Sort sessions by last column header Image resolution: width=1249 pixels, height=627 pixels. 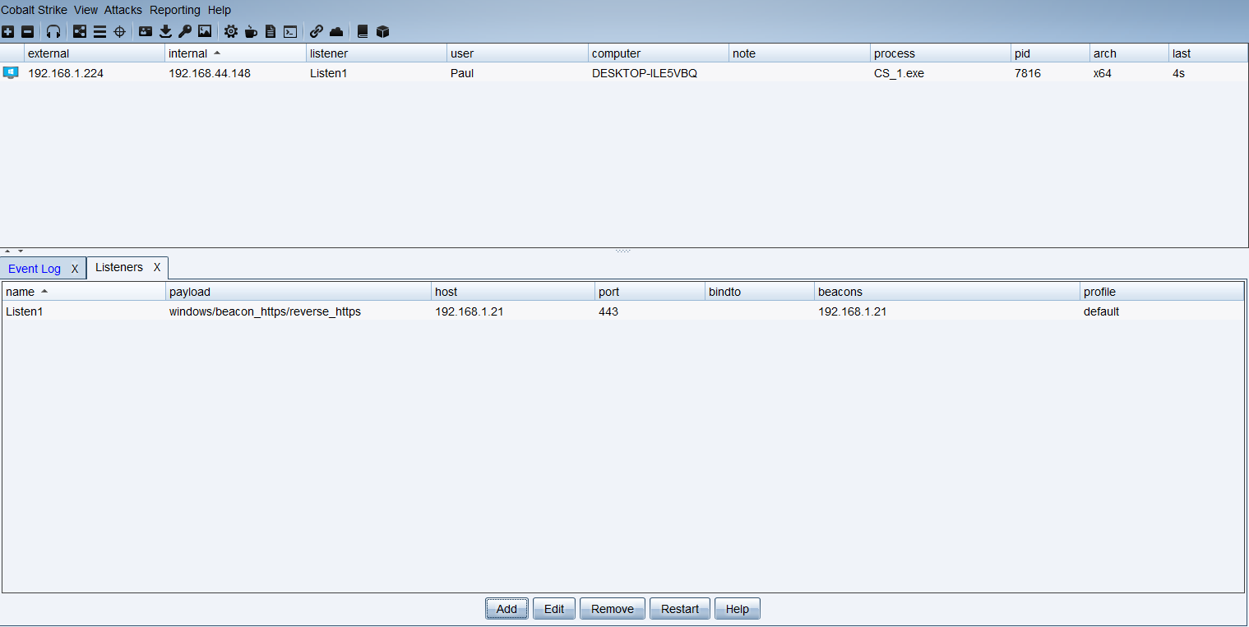1209,53
